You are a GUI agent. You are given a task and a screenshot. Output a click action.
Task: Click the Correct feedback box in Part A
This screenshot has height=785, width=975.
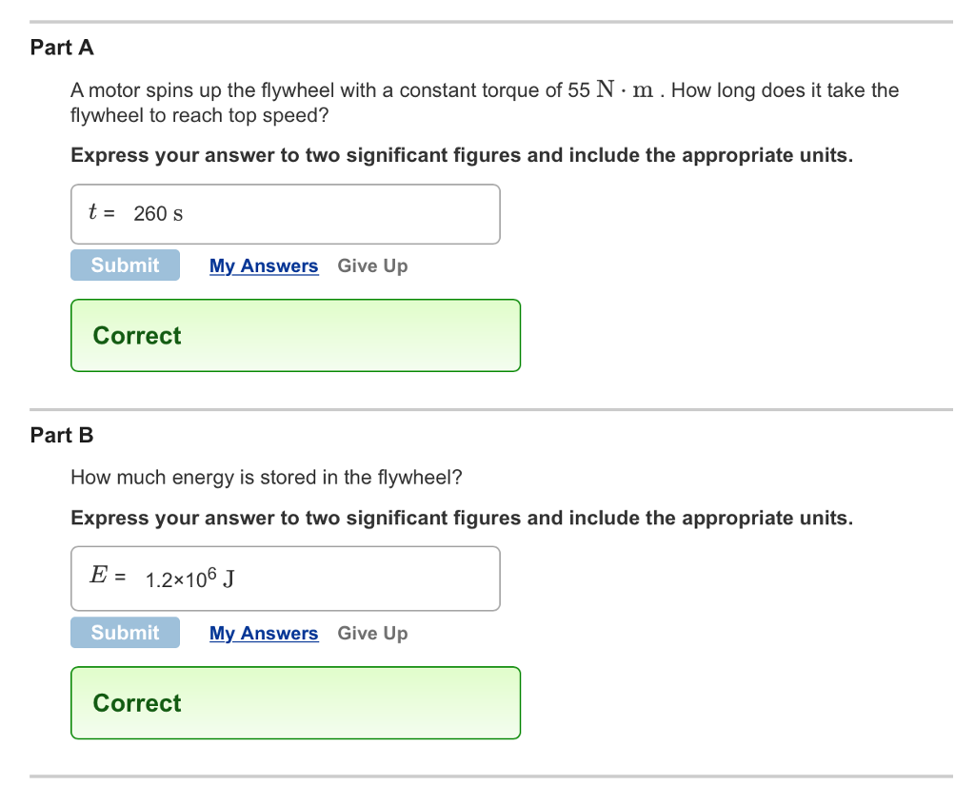coord(295,336)
